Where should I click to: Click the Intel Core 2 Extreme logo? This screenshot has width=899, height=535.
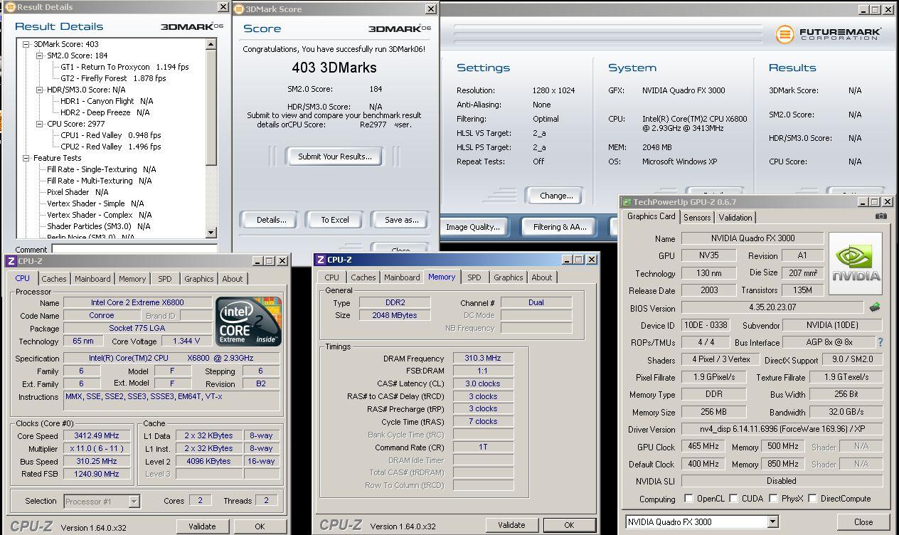coord(248,321)
